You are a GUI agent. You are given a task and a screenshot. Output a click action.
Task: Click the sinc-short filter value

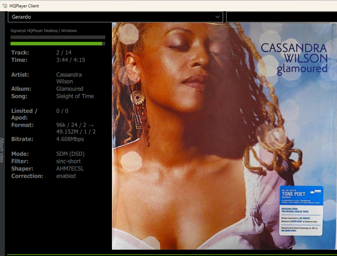coord(68,161)
